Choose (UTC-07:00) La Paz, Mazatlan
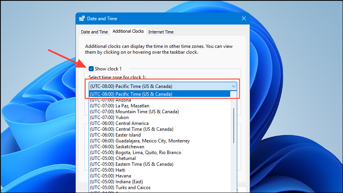This screenshot has width=343, height=193. pyautogui.click(x=160, y=106)
